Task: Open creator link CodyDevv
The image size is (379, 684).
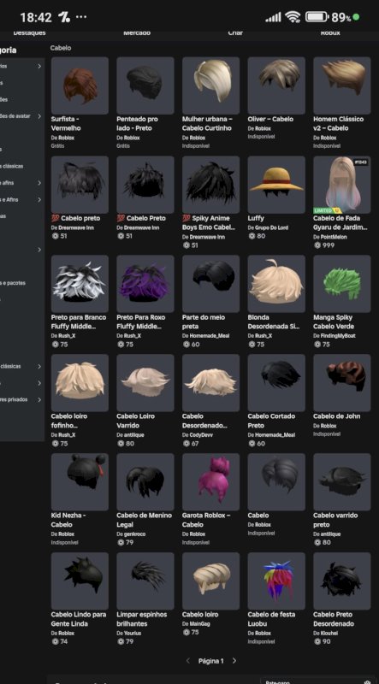Action: point(201,435)
